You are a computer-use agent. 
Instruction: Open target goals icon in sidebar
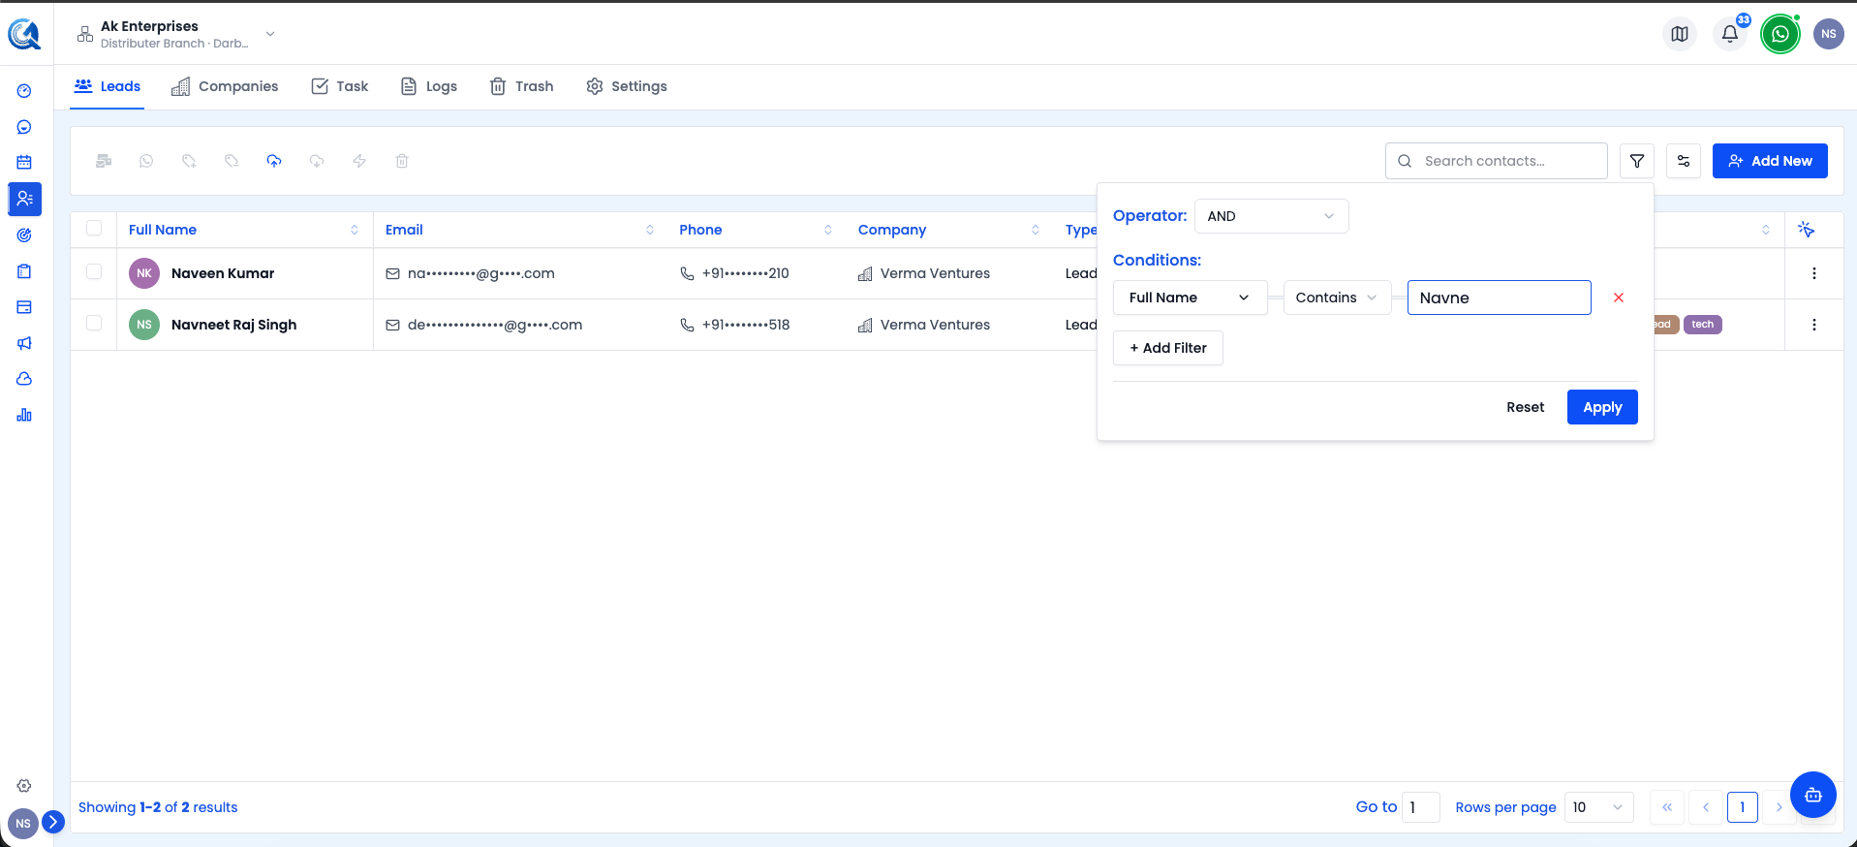[x=24, y=235]
